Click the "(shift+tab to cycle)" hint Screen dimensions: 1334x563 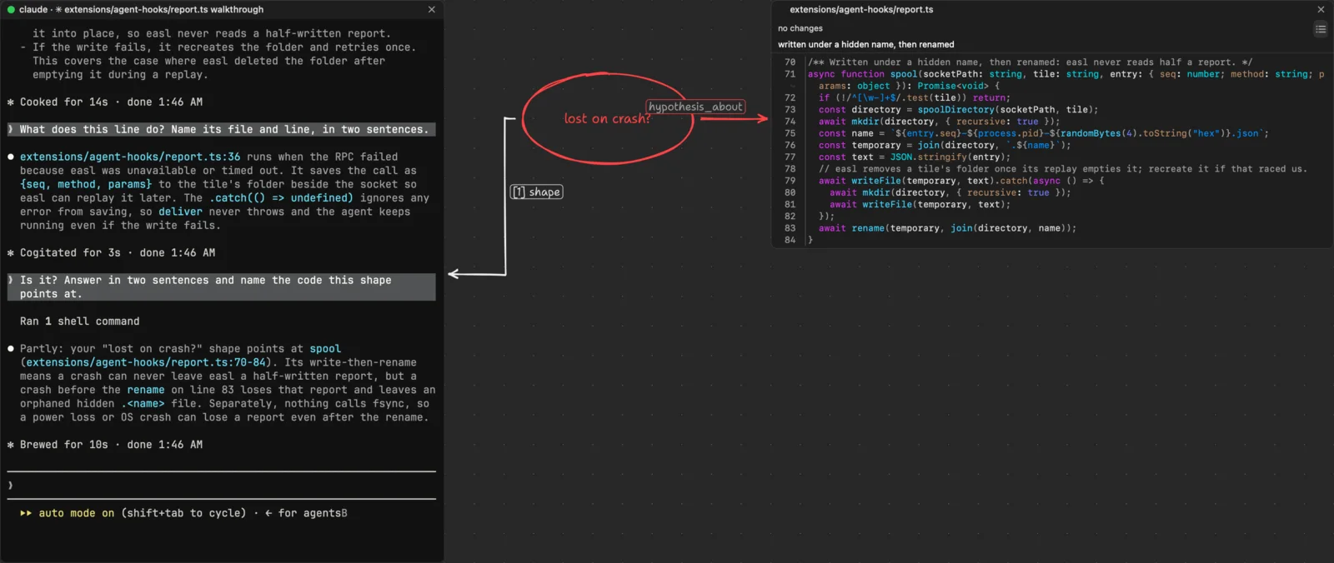(183, 514)
